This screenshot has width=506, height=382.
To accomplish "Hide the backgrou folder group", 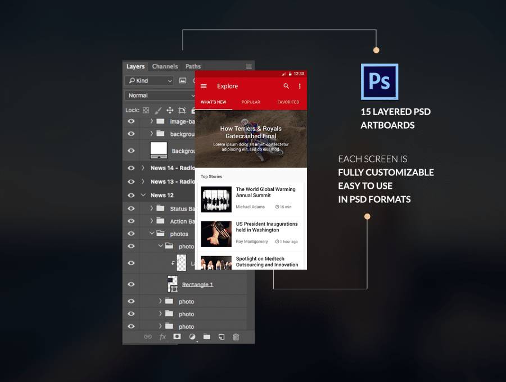I will (x=131, y=134).
